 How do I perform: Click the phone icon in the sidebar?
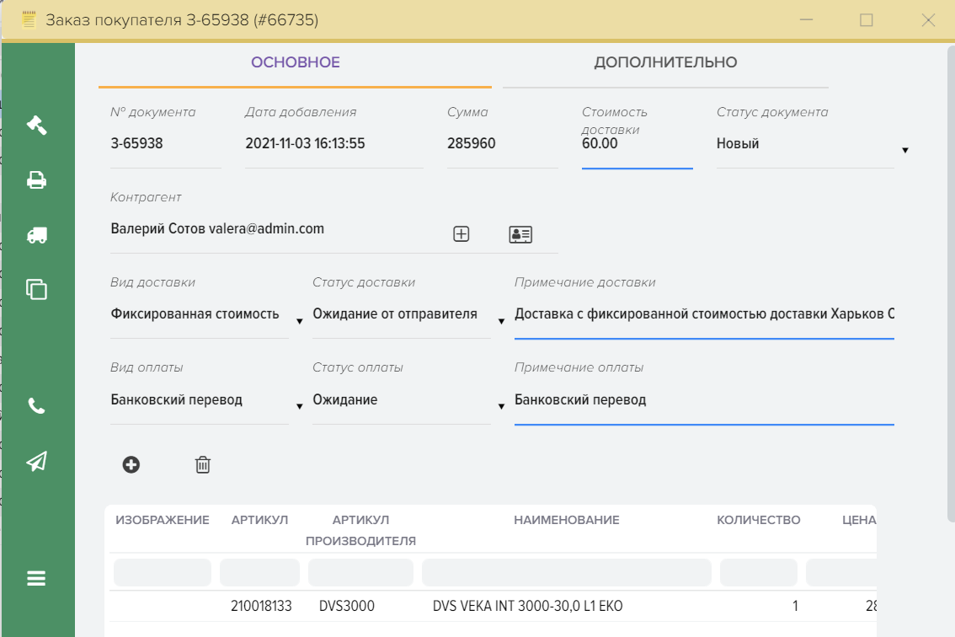tap(36, 406)
